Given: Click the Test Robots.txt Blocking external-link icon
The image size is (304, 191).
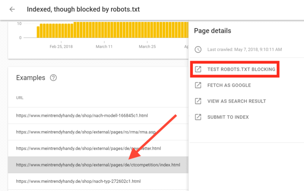Looking at the screenshot, I should pyautogui.click(x=198, y=69).
